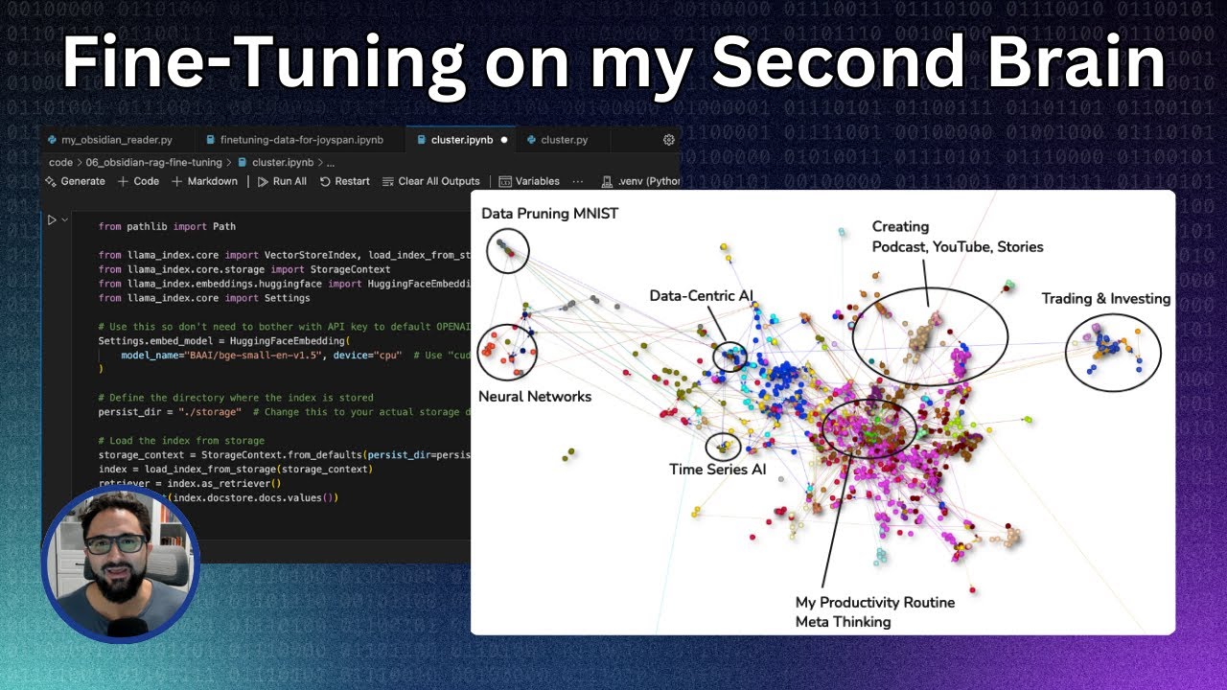Click the 'retriever = index.as_retriever()' line
Viewport: 1227px width, 690px height.
(189, 484)
